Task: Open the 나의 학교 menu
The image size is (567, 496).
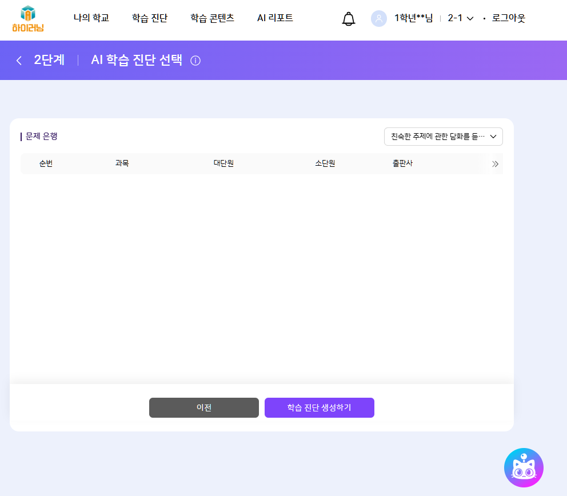Action: [x=91, y=18]
